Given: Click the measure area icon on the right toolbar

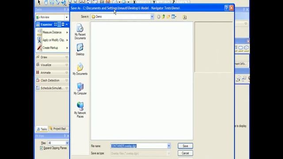Looking at the screenshot, I should click(241, 49).
